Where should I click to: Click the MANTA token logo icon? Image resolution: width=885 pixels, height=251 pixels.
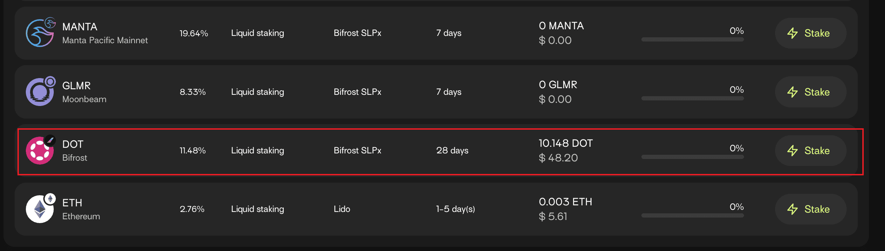click(x=39, y=33)
